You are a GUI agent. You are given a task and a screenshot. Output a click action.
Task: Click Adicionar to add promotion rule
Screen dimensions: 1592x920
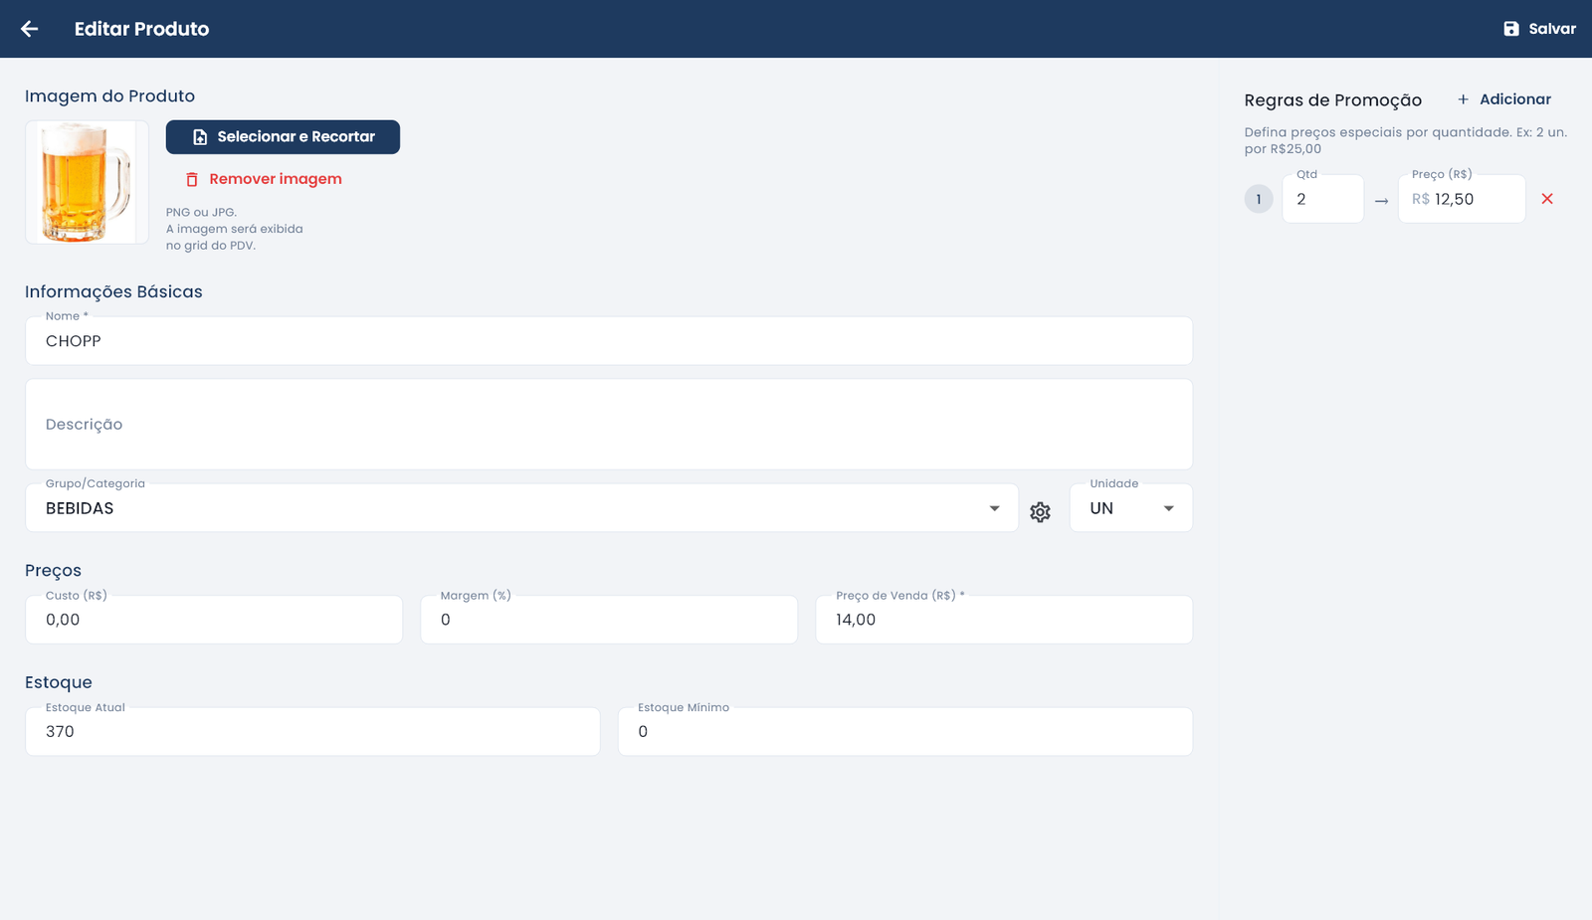1504,99
